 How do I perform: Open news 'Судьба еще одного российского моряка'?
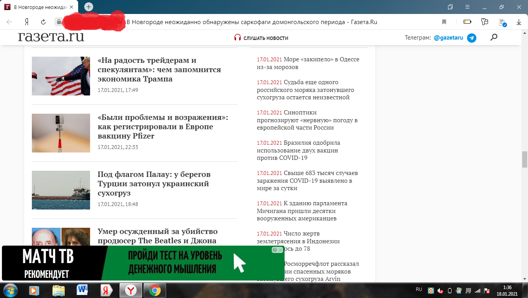pos(306,90)
